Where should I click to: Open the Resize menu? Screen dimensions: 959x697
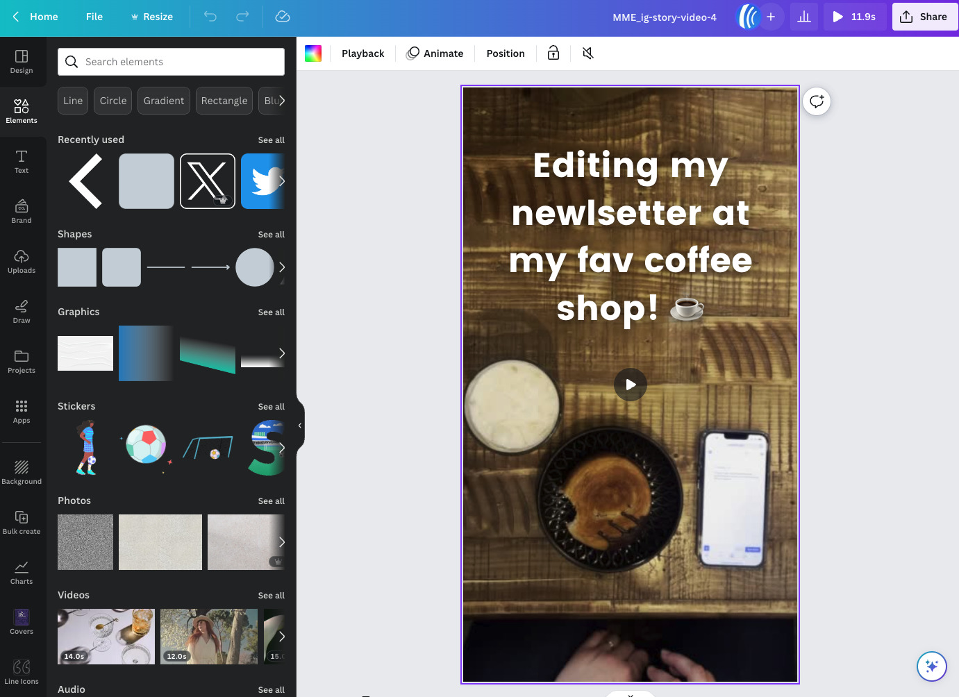[x=151, y=16]
